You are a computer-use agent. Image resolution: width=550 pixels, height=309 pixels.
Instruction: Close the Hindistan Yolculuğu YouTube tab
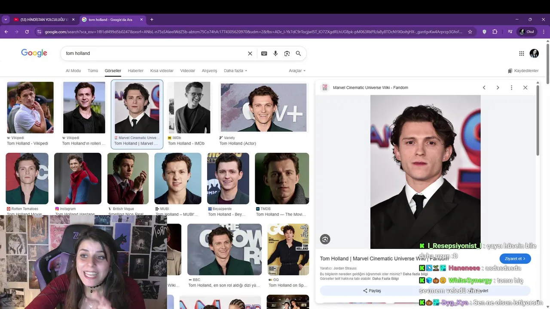(x=73, y=20)
